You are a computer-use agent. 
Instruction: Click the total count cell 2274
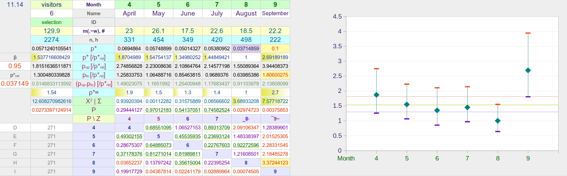point(52,40)
